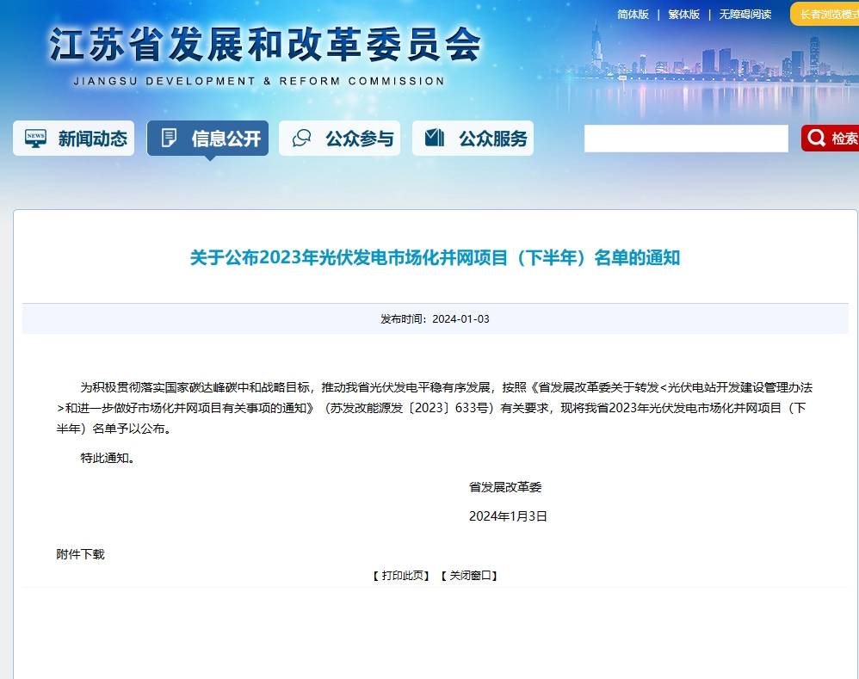Open the 新闻动态 text label in navigation

[x=92, y=139]
